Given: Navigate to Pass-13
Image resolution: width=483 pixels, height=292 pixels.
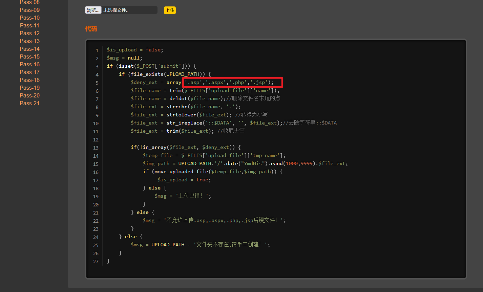Looking at the screenshot, I should pos(29,41).
